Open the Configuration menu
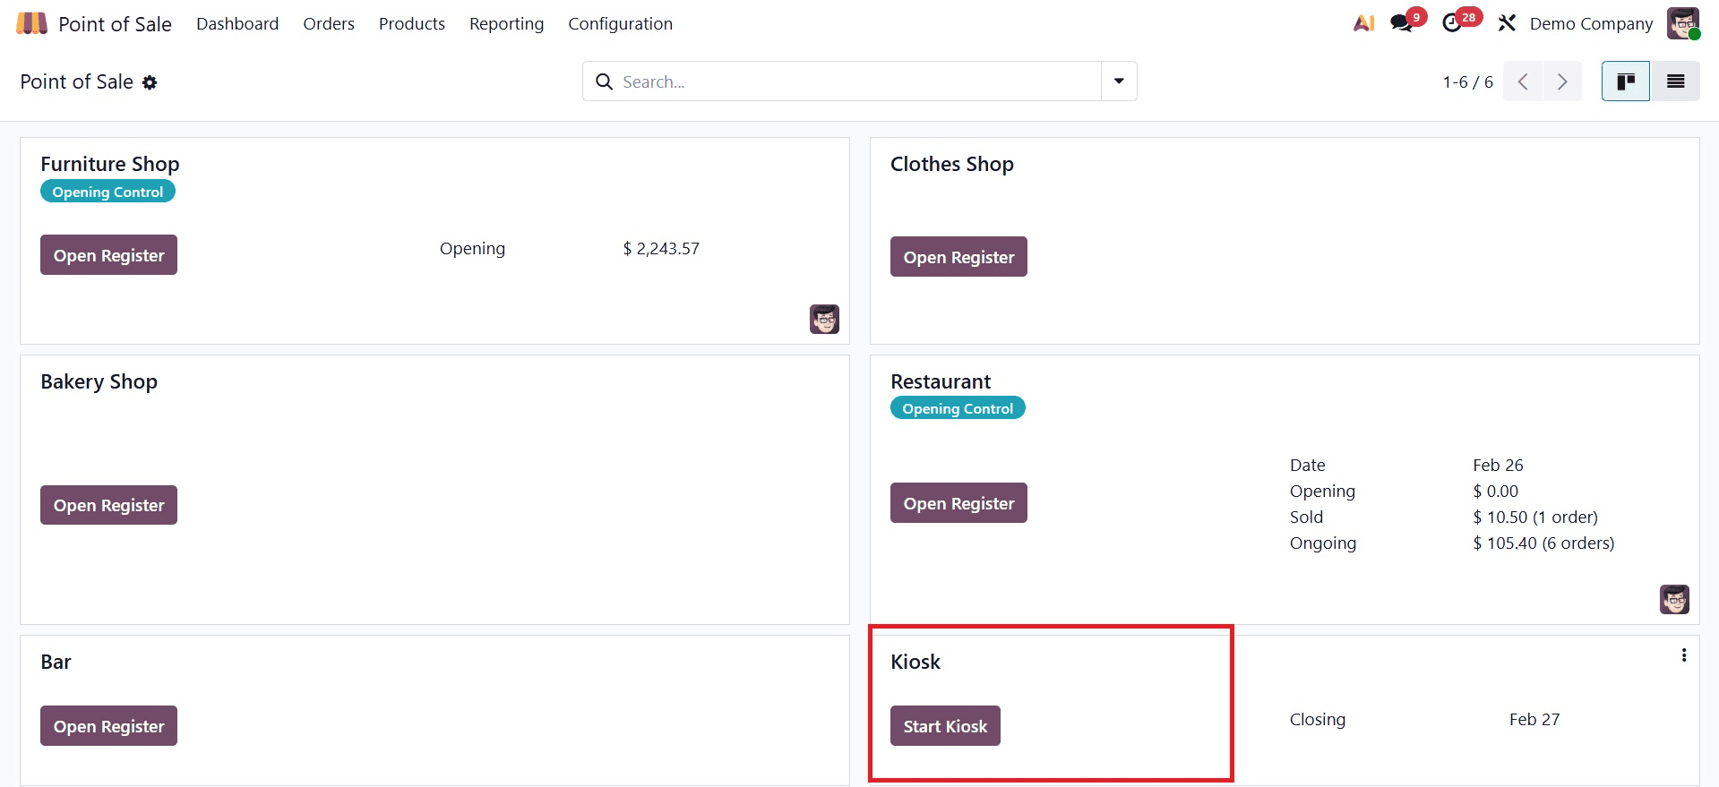 [x=620, y=23]
